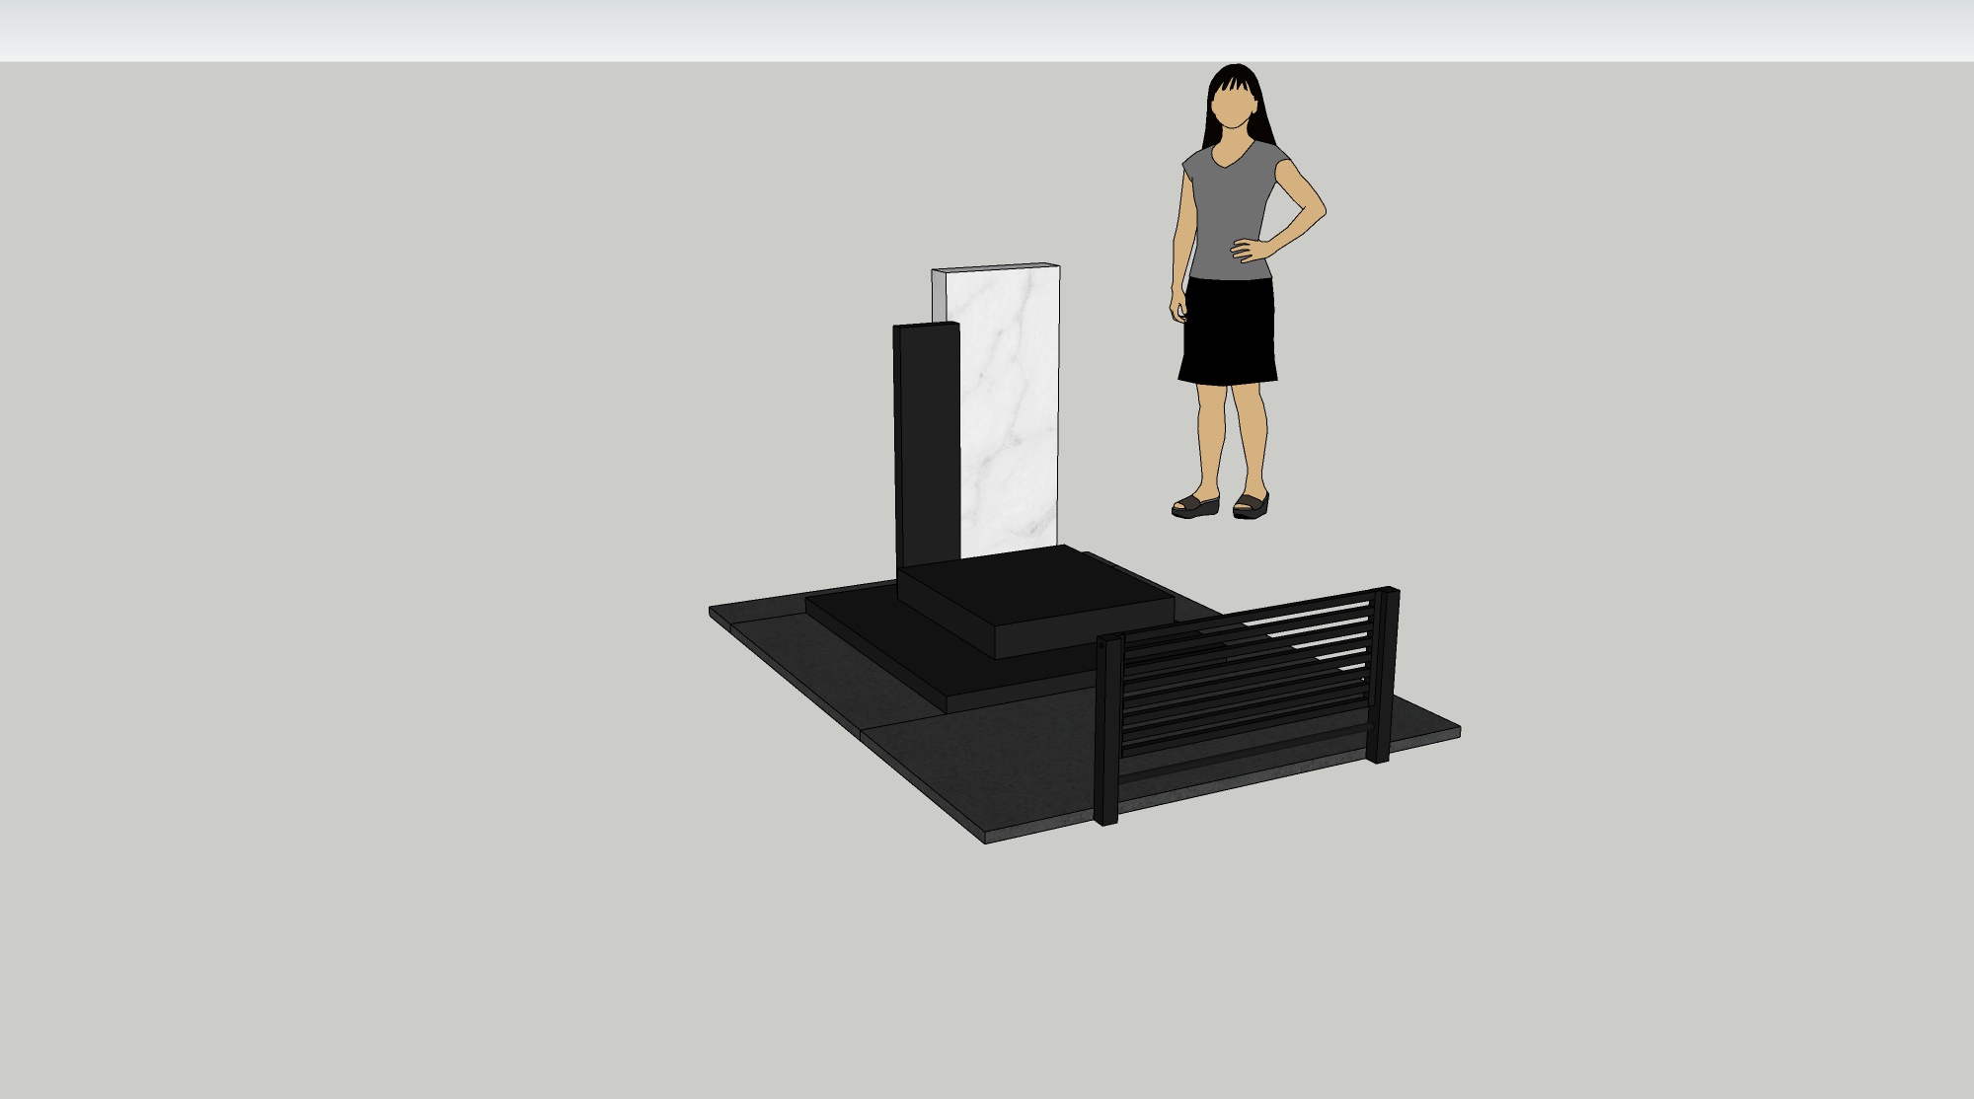Click the left post of the fence

tap(1107, 730)
